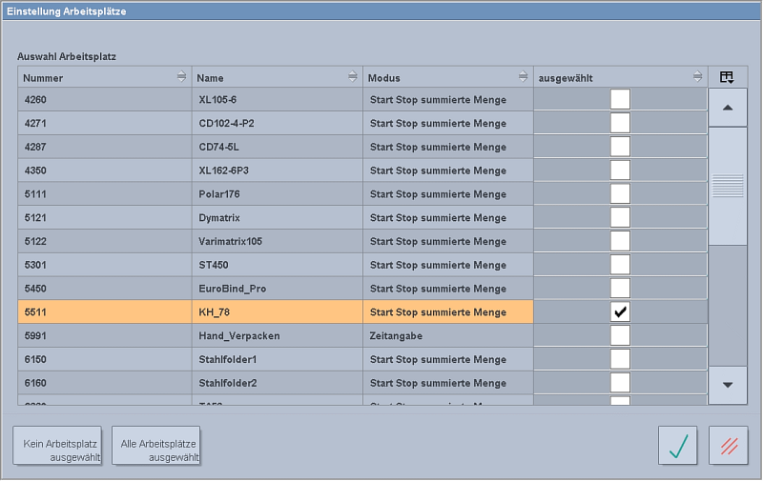Uncheck the checkbox for KH_78
The height and width of the screenshot is (481, 763).
point(620,311)
